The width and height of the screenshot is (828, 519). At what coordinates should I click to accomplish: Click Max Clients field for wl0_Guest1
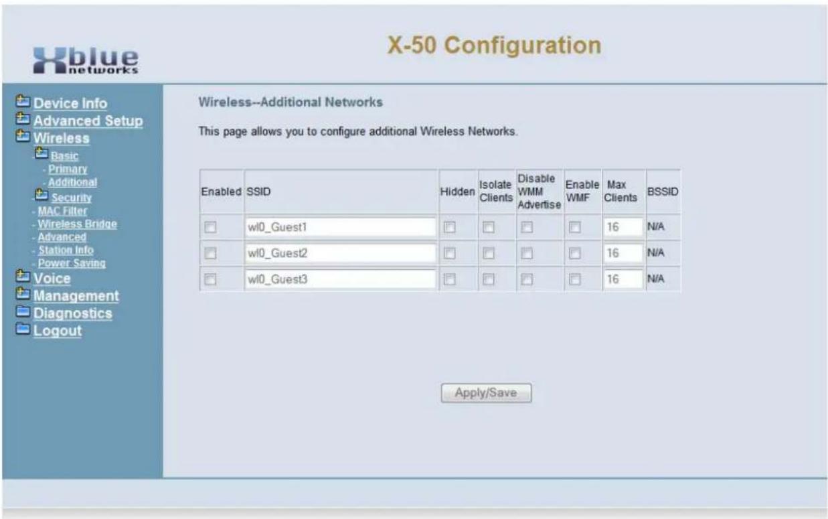(623, 228)
